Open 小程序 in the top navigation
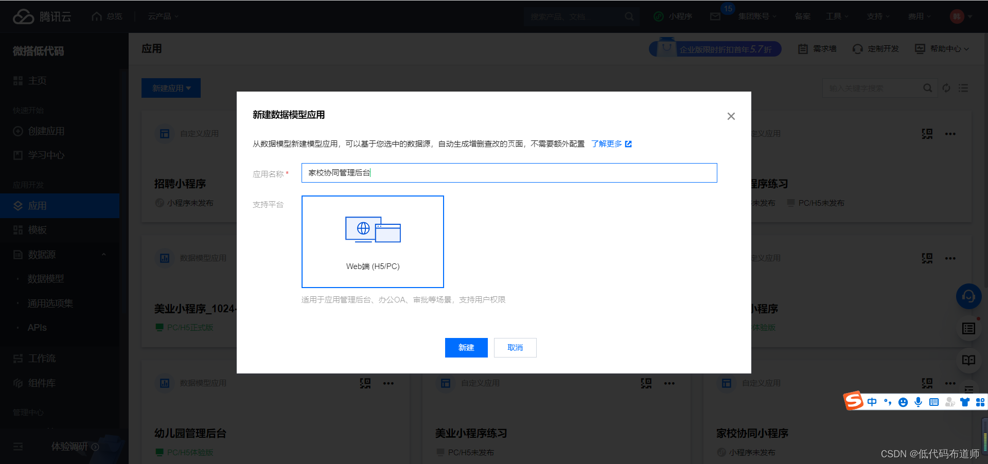 [x=673, y=16]
